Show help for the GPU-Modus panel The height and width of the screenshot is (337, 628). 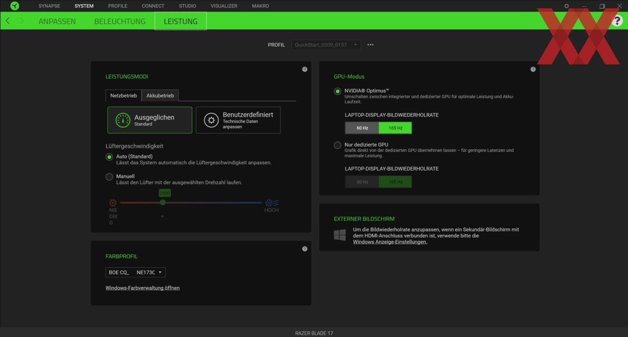[533, 69]
